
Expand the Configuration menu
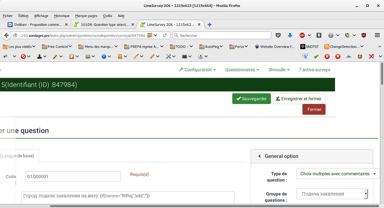(x=198, y=70)
